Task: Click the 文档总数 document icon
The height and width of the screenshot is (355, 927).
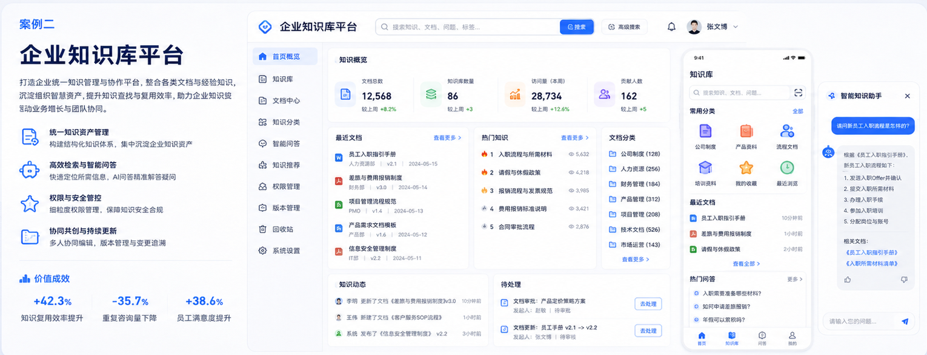Action: point(345,94)
